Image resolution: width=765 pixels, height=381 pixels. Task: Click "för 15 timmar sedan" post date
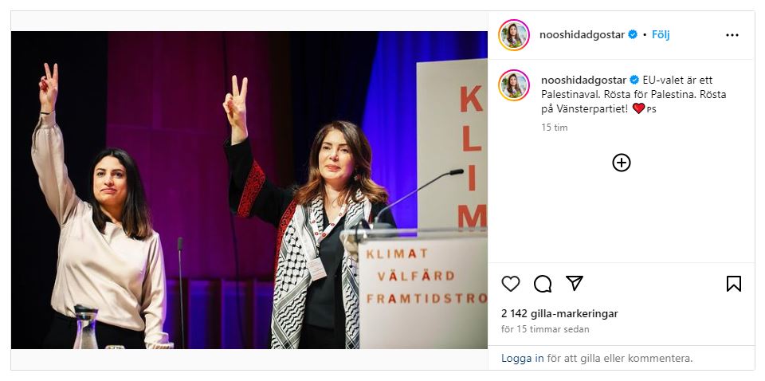[545, 329]
